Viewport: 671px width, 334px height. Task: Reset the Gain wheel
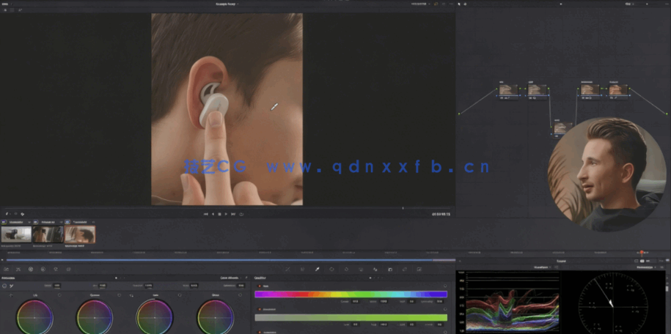pyautogui.click(x=180, y=295)
